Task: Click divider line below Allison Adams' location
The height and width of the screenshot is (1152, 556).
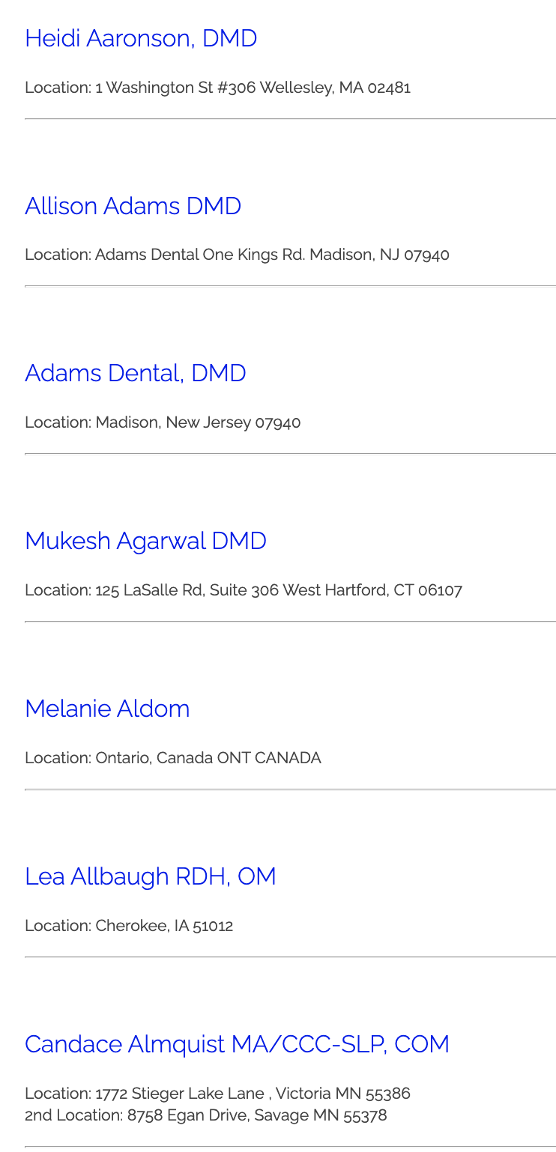Action: click(x=290, y=286)
